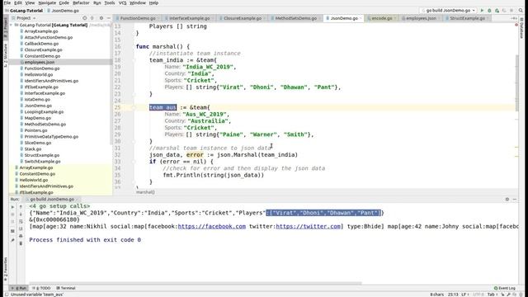
Task: Open the File menu
Action: click(x=7, y=2)
